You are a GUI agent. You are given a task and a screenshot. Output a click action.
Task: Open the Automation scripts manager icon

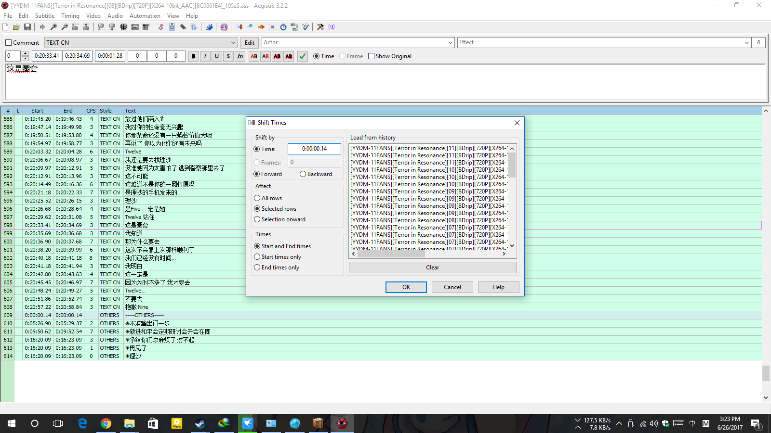pyautogui.click(x=209, y=27)
